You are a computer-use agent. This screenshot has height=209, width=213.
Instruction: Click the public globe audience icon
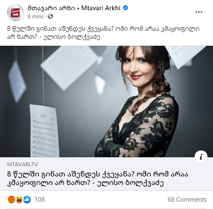50,16
